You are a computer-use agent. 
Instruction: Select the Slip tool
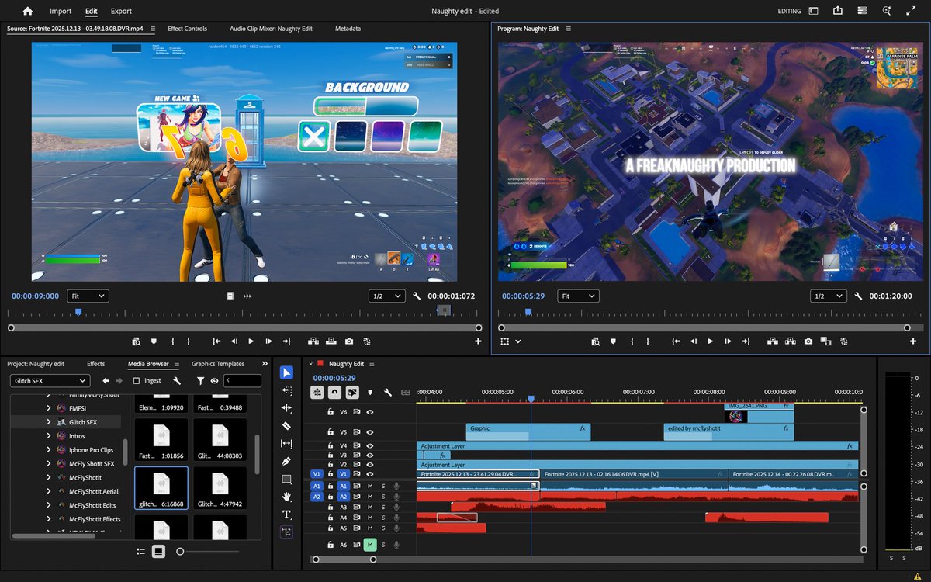coord(286,444)
